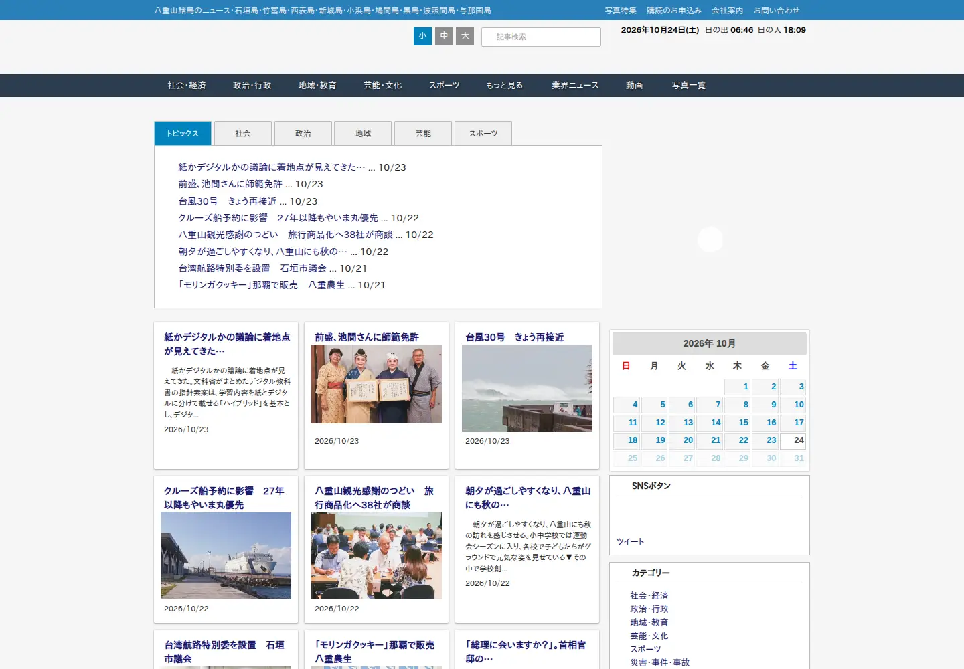Select October 5 in calendar
This screenshot has width=964, height=669.
coord(654,405)
